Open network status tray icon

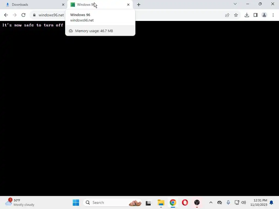pos(237,202)
